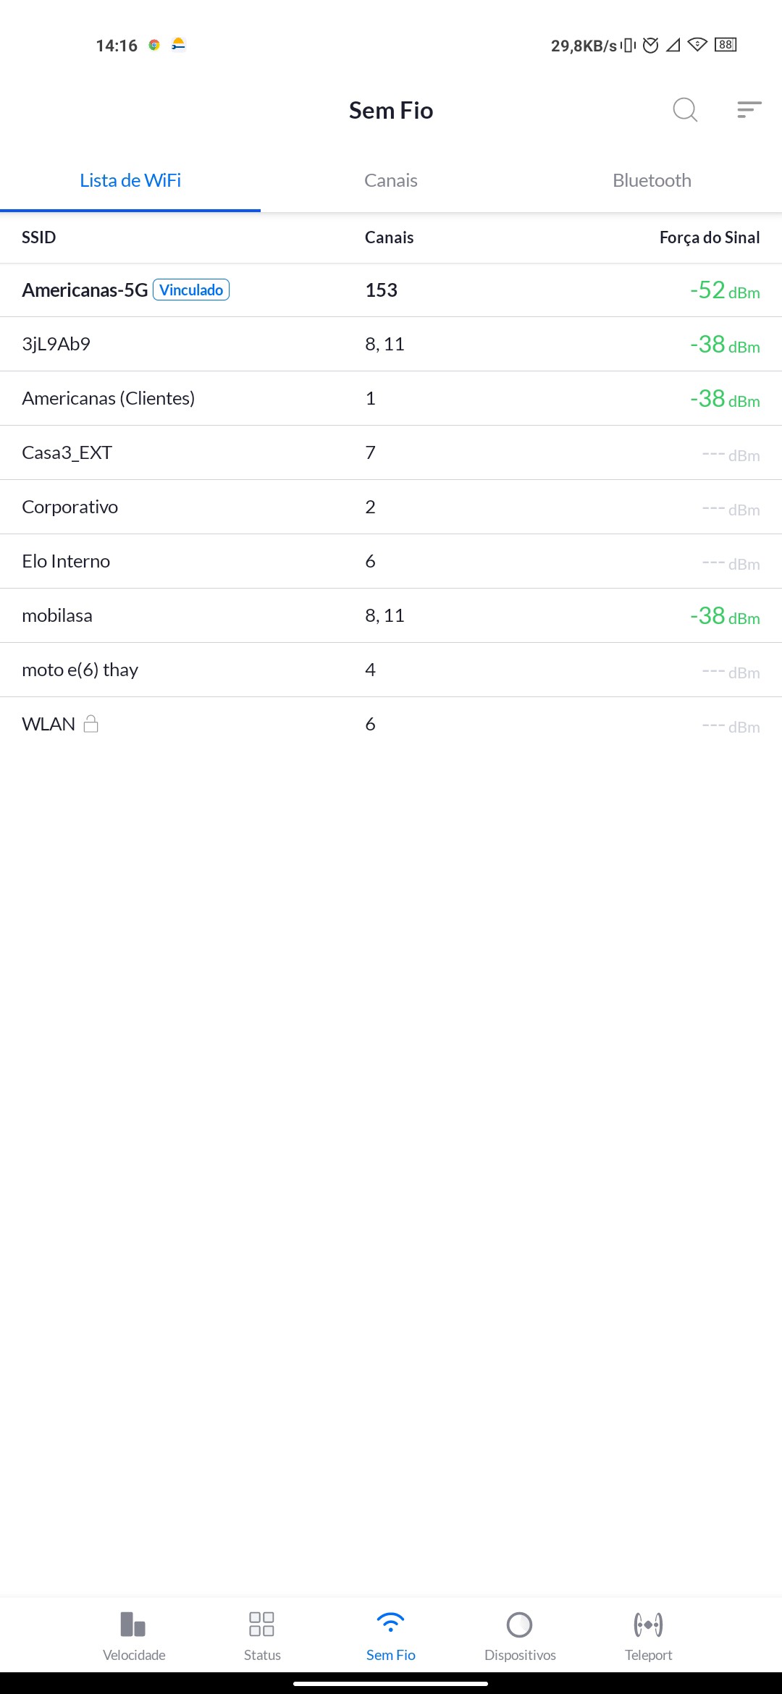Switch to the Bluetooth tab

(652, 180)
